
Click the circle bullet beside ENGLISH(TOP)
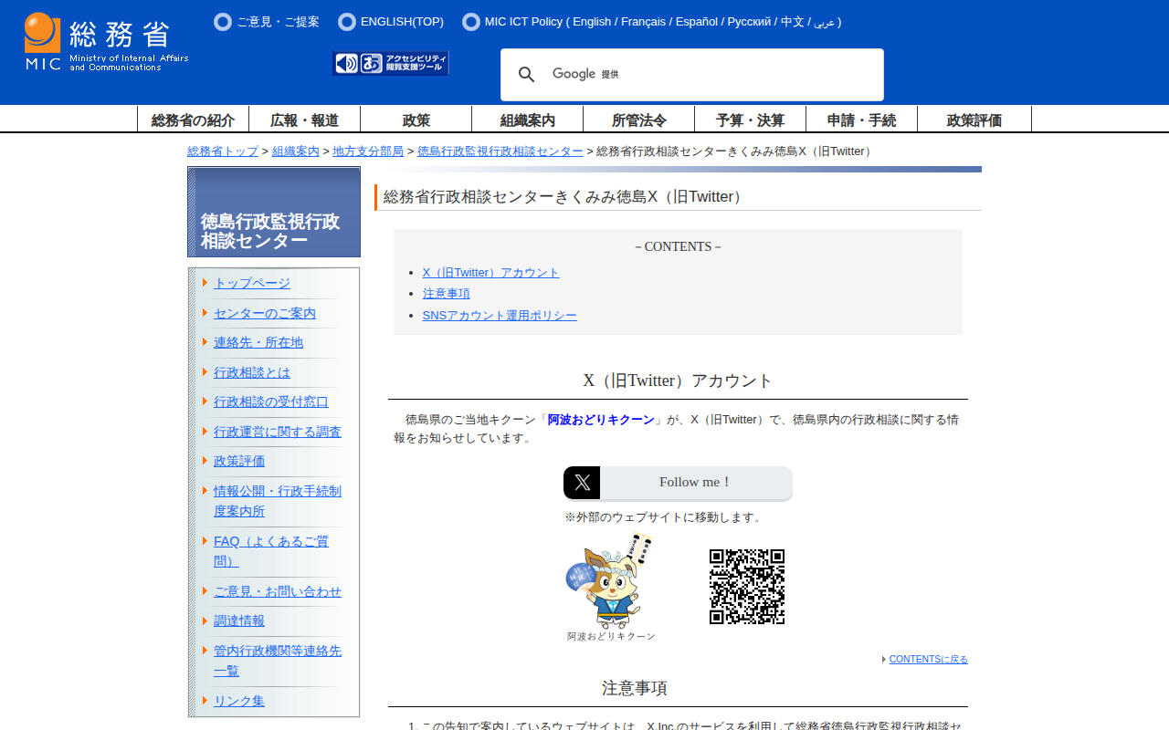347,22
